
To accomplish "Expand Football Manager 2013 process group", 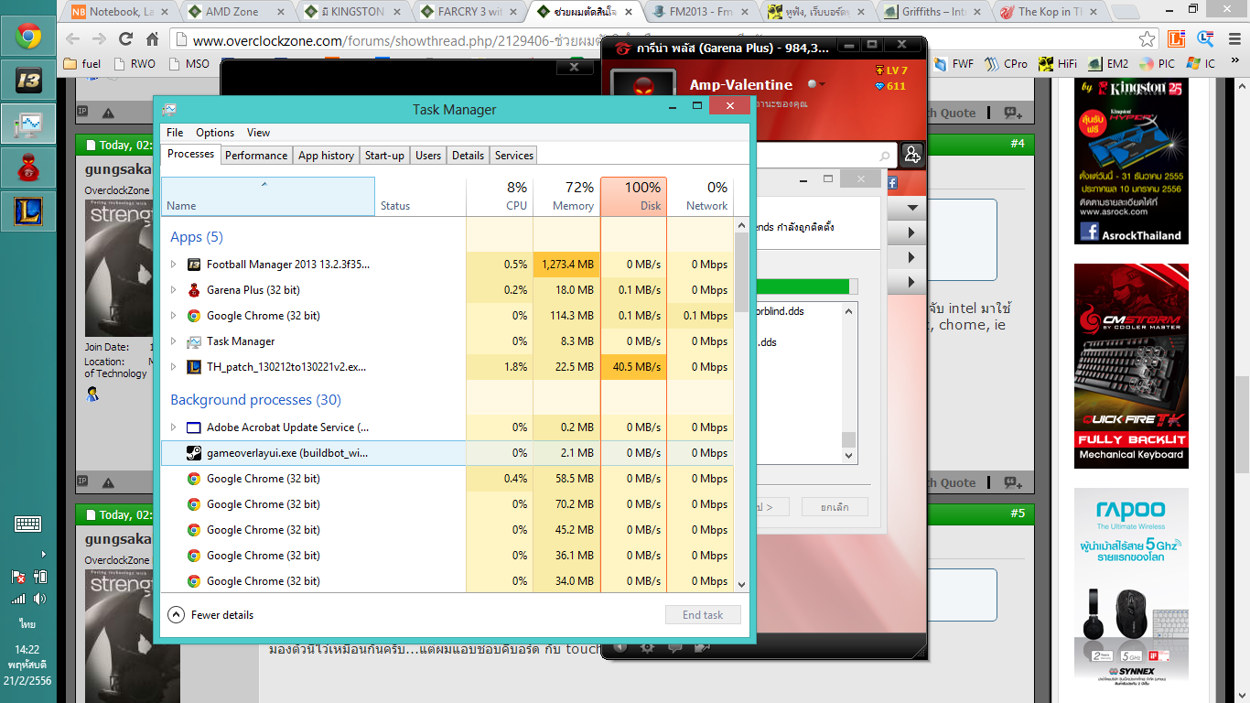I will [174, 265].
